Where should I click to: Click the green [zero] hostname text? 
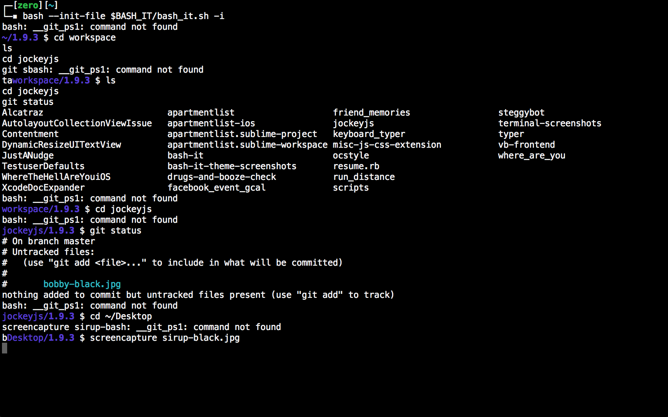click(x=28, y=5)
